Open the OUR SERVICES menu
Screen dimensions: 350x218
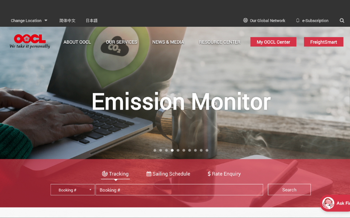(x=122, y=42)
